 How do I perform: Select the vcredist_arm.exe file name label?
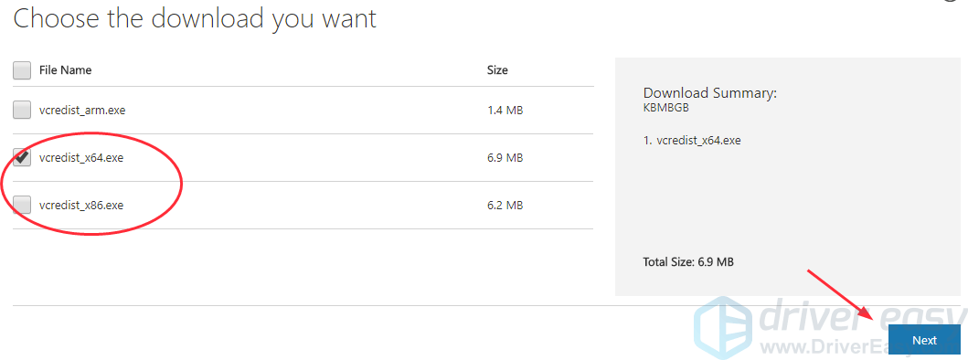pyautogui.click(x=82, y=111)
